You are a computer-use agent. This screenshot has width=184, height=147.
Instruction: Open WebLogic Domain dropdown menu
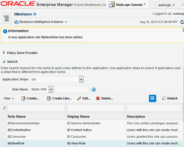tap(145, 4)
